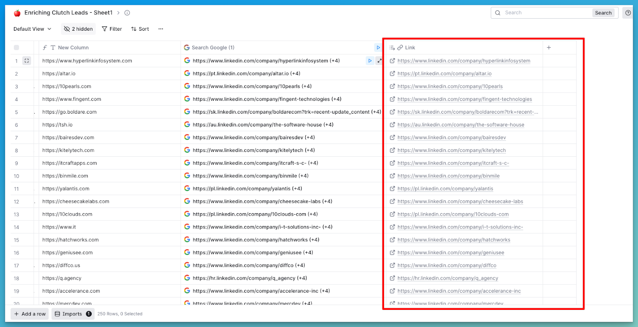Click the external-link icon beside the bairesdev link

392,138
